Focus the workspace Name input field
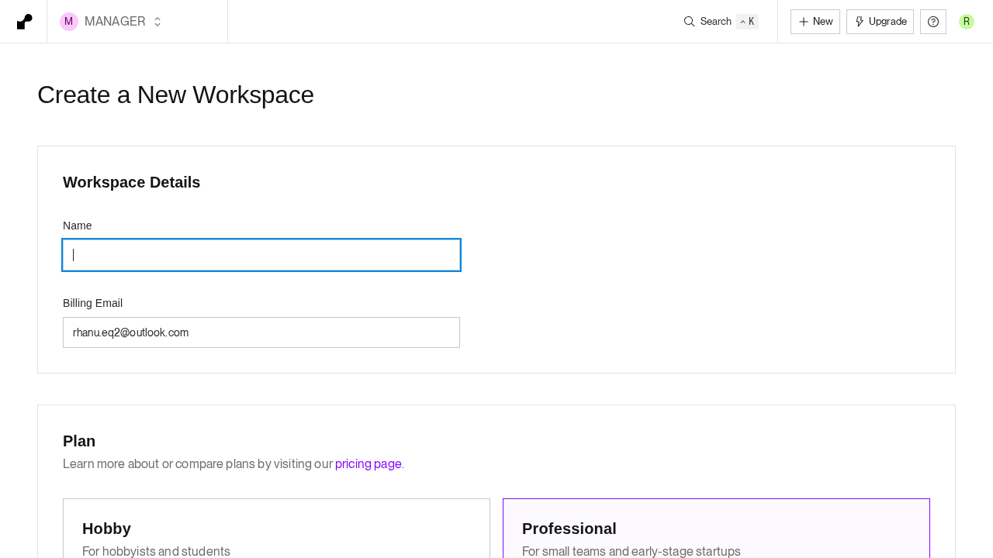 (261, 255)
